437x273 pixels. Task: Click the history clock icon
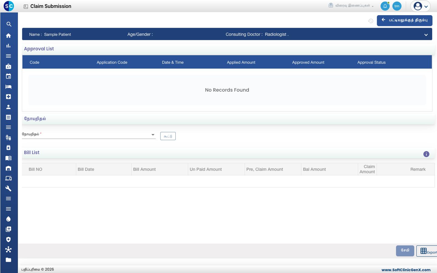pos(371,21)
